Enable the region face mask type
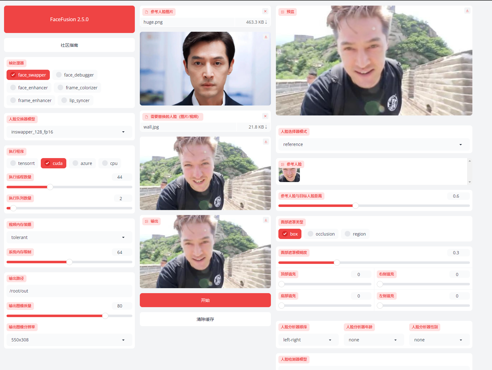 pos(355,234)
